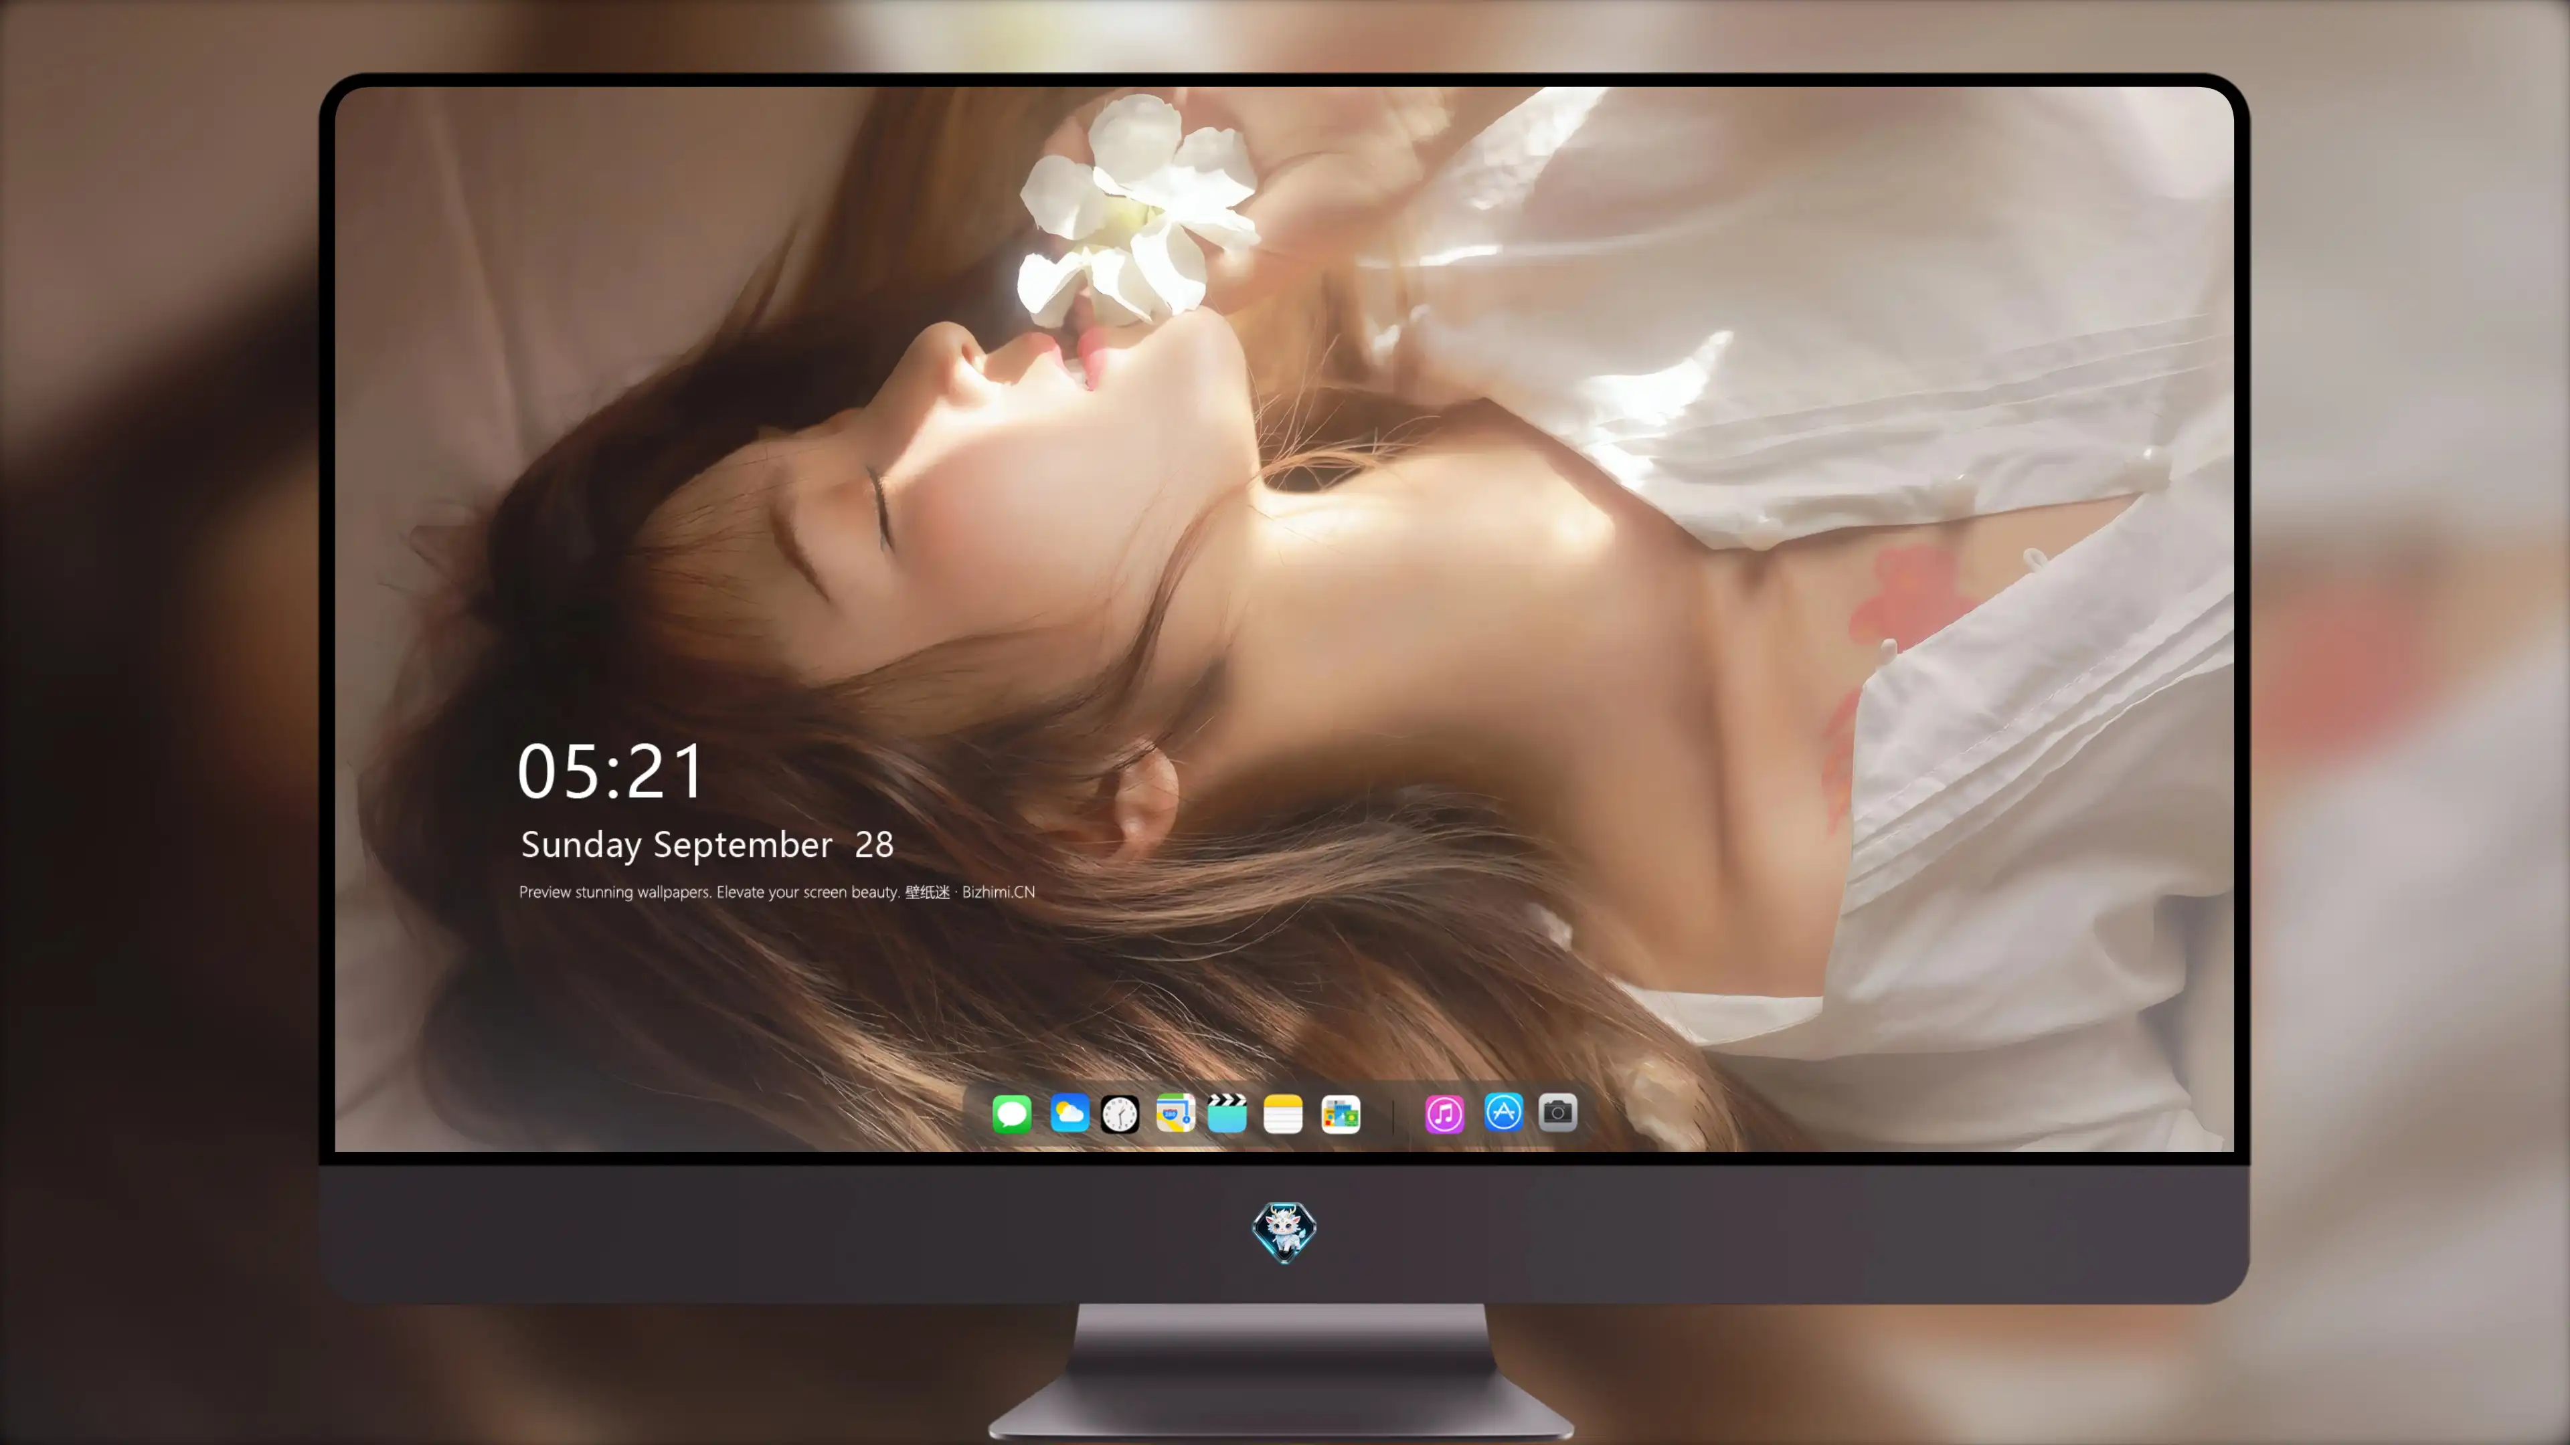
Task: Open the Clock app in the dock
Action: [x=1120, y=1114]
